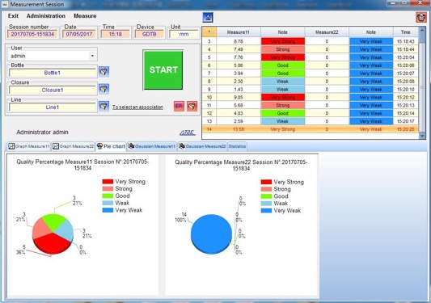The image size is (431, 303).
Task: Open the Administration menu
Action: tap(46, 16)
